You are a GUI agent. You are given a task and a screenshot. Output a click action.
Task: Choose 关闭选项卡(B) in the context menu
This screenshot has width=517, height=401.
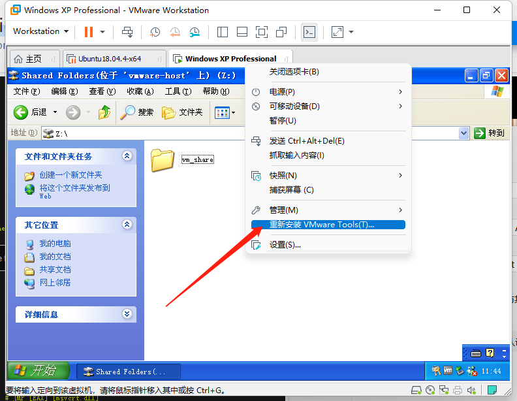328,72
